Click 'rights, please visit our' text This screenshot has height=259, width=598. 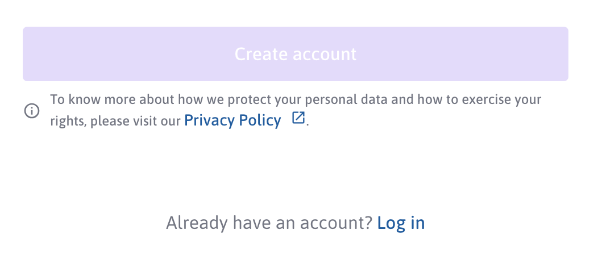[115, 121]
